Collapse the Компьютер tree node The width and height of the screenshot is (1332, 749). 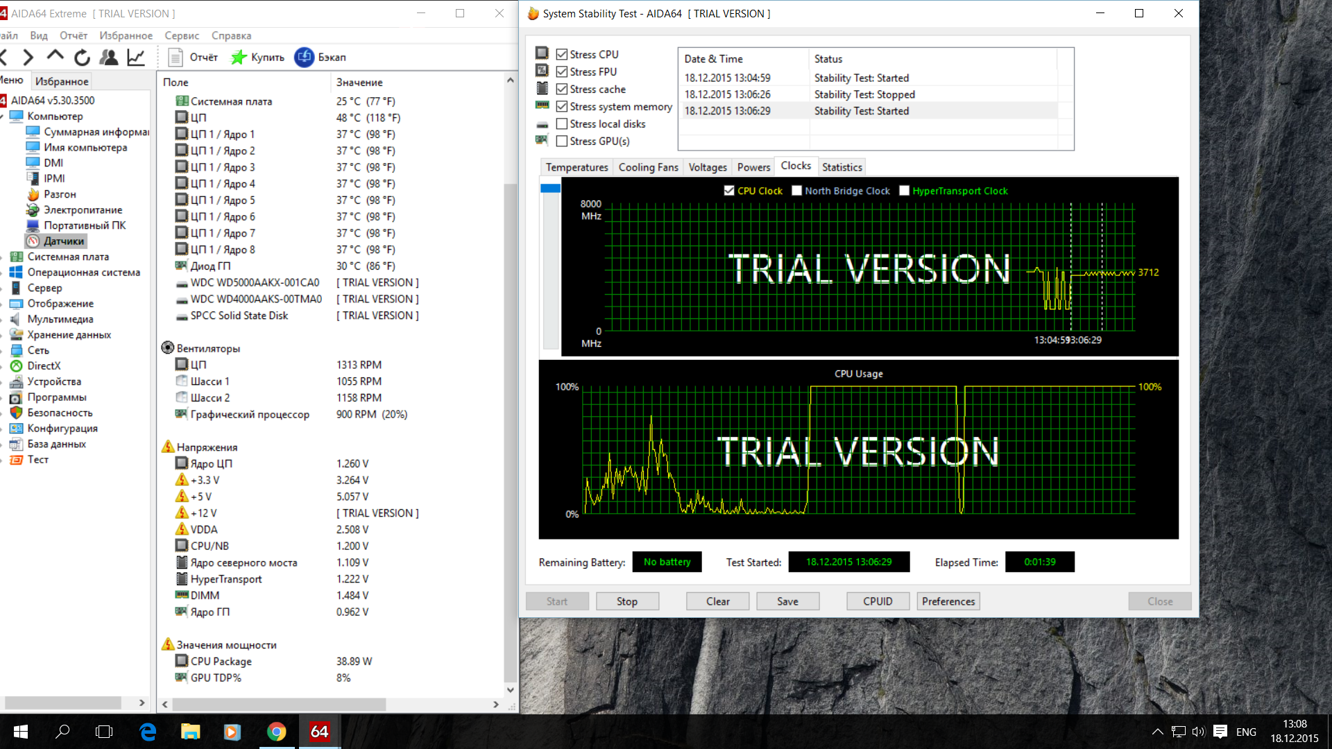pyautogui.click(x=2, y=117)
